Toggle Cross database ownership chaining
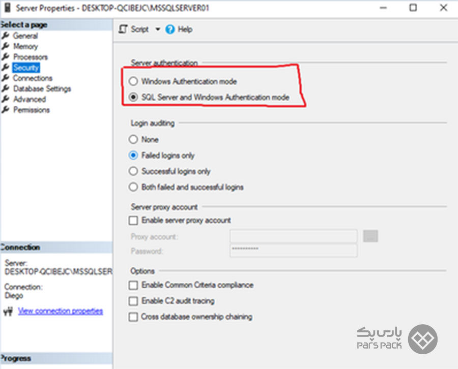Image resolution: width=458 pixels, height=369 pixels. [x=133, y=317]
